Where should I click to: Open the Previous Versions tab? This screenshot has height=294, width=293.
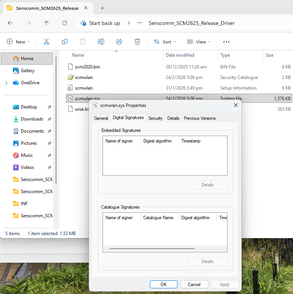[x=199, y=118]
